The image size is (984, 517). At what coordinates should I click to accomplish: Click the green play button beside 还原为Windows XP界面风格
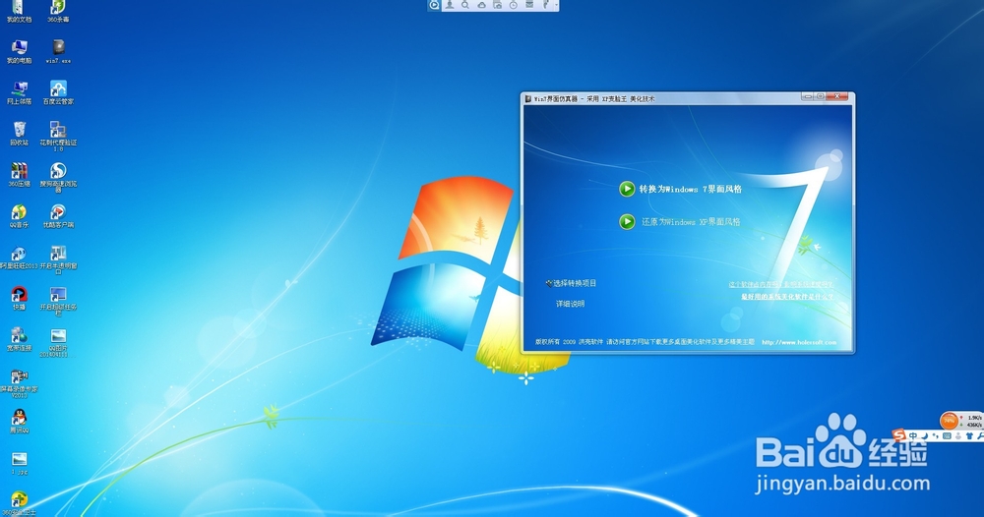[627, 221]
